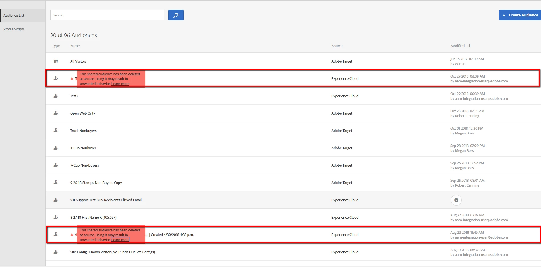Click Oct 23 2018 07:35 AM modified date

[x=467, y=111]
